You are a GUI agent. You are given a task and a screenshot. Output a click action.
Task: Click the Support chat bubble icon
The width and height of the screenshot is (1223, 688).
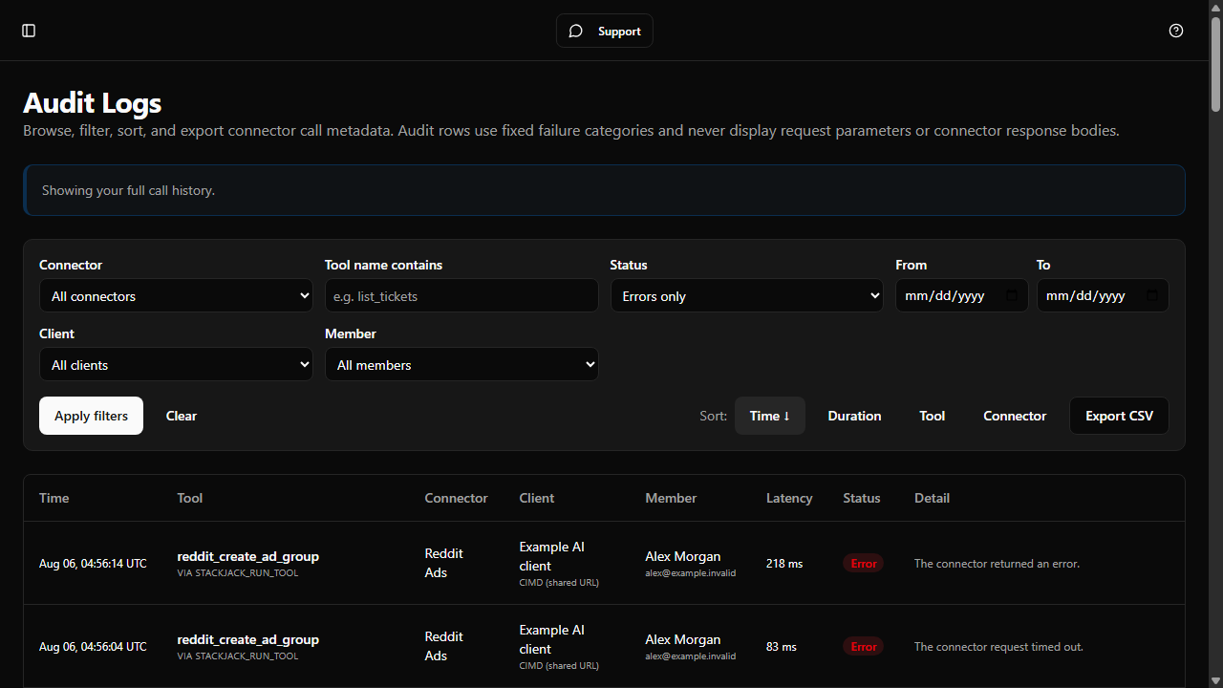(575, 32)
